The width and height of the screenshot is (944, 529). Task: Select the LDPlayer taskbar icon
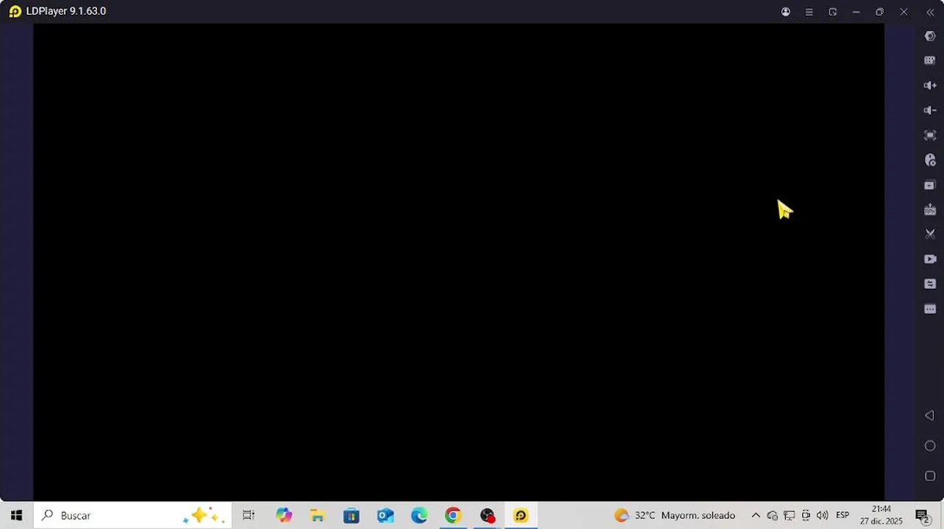(x=521, y=516)
